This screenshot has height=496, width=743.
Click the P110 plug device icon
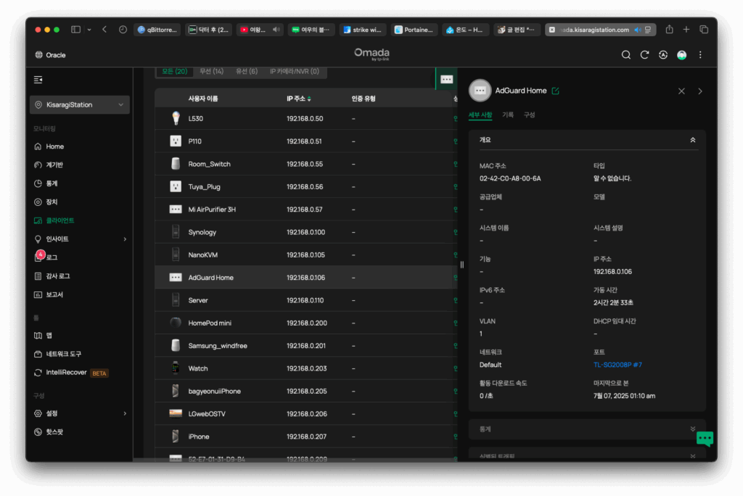(176, 141)
